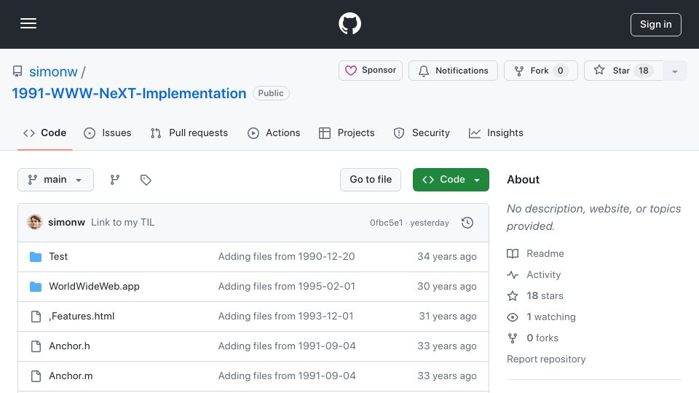Open the green Code dropdown

(451, 180)
